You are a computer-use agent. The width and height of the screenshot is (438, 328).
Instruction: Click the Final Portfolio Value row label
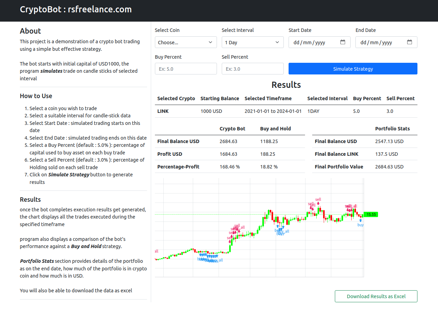coord(339,167)
